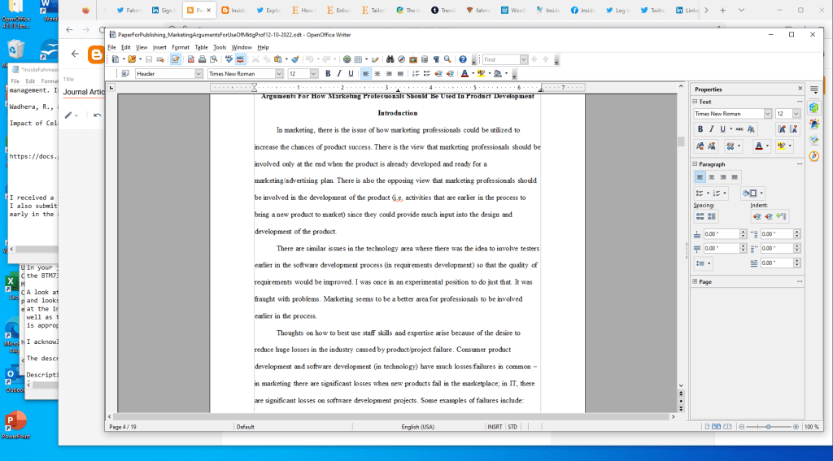Click Page 4 / 19 in status bar
The width and height of the screenshot is (833, 461).
[123, 427]
